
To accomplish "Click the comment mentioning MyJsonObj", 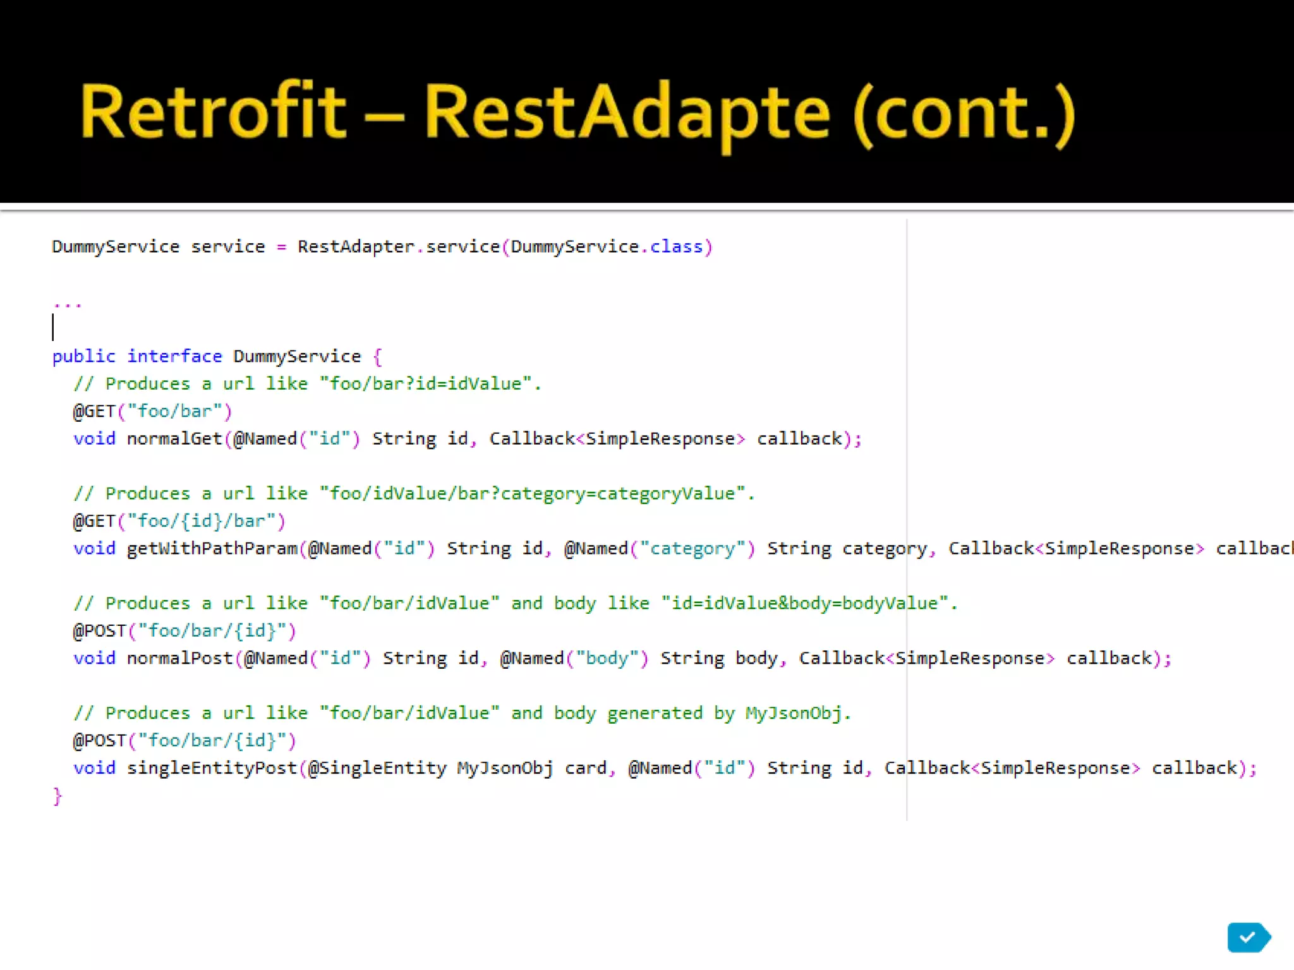I will pyautogui.click(x=462, y=713).
